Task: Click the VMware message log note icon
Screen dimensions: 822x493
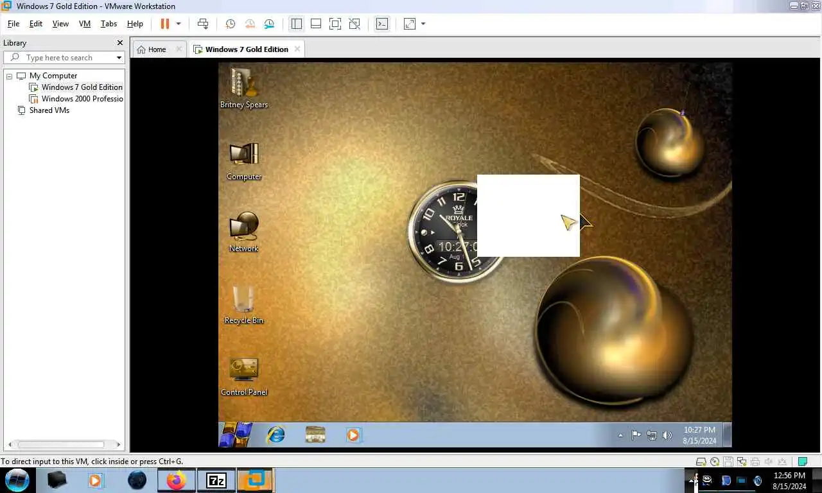Action: click(x=802, y=462)
